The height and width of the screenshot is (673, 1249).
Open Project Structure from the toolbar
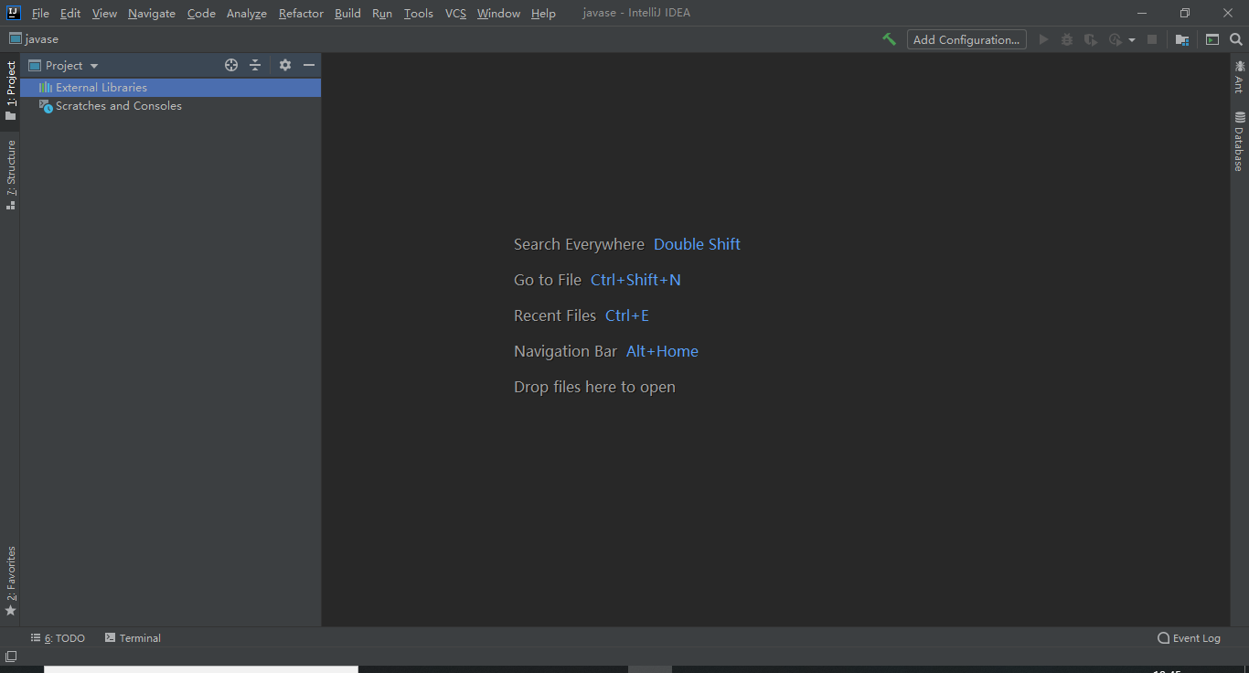[x=1182, y=39]
